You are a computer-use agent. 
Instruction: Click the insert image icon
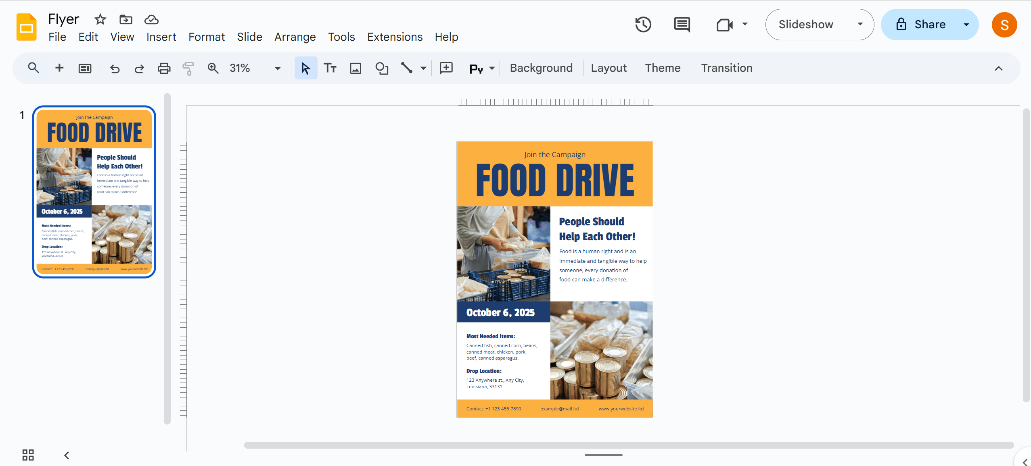click(356, 68)
